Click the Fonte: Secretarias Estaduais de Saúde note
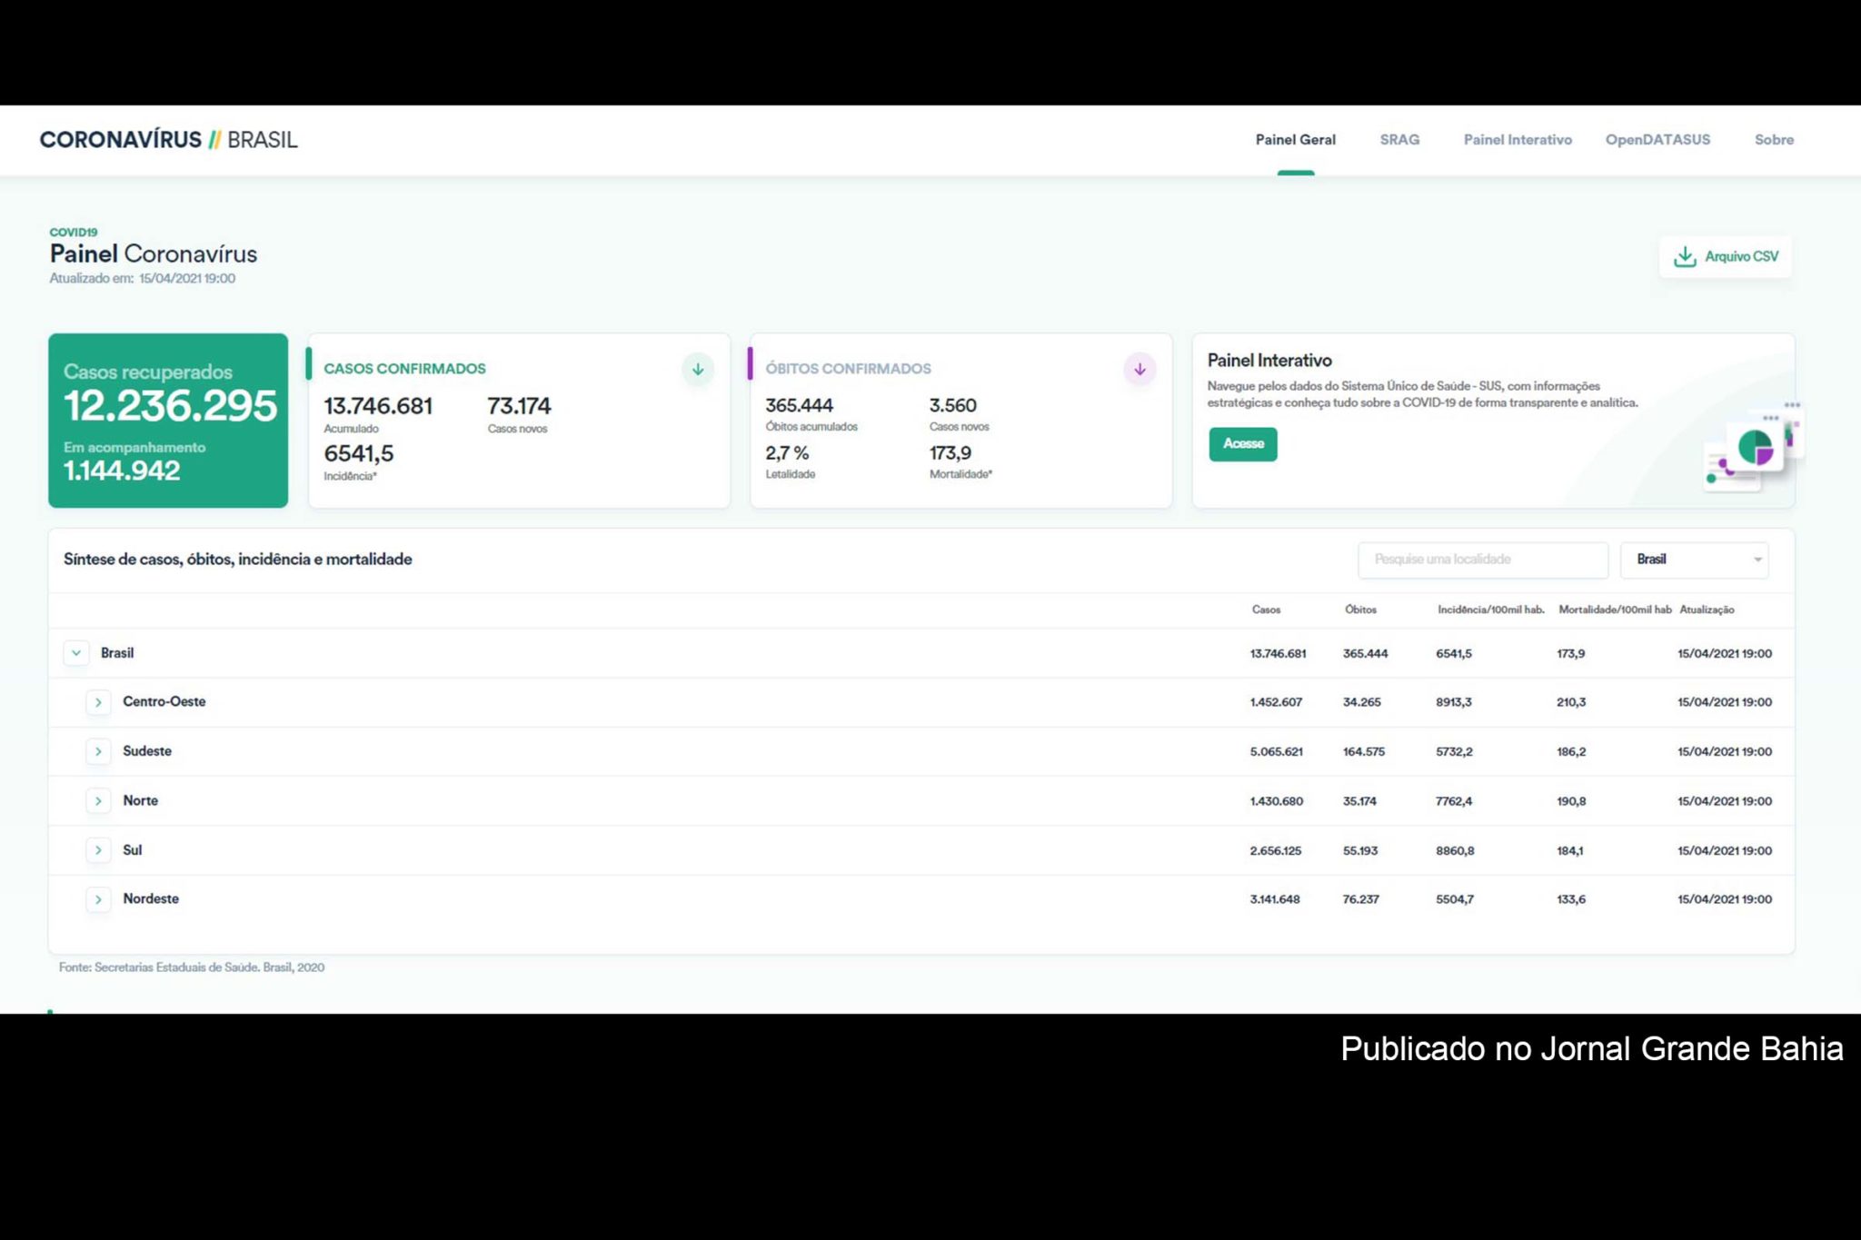Image resolution: width=1861 pixels, height=1240 pixels. tap(192, 967)
